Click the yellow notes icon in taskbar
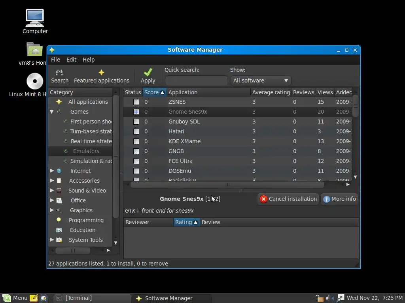405x303 pixels. [34, 298]
